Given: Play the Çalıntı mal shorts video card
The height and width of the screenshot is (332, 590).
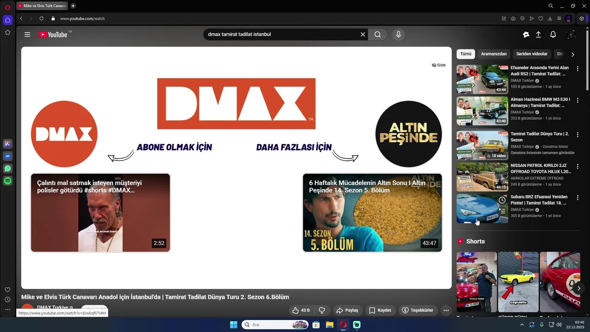Looking at the screenshot, I should click(x=100, y=213).
